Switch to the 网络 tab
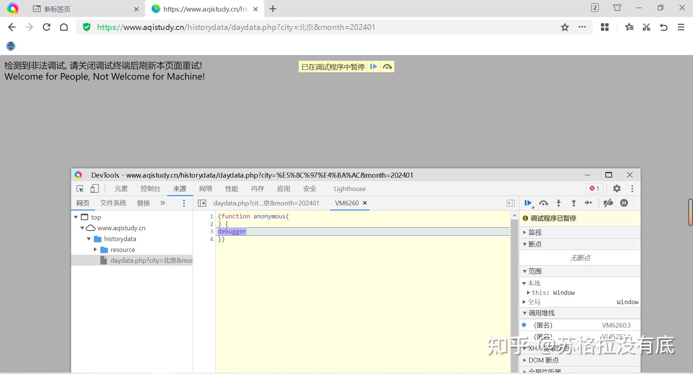This screenshot has width=693, height=374. 206,188
